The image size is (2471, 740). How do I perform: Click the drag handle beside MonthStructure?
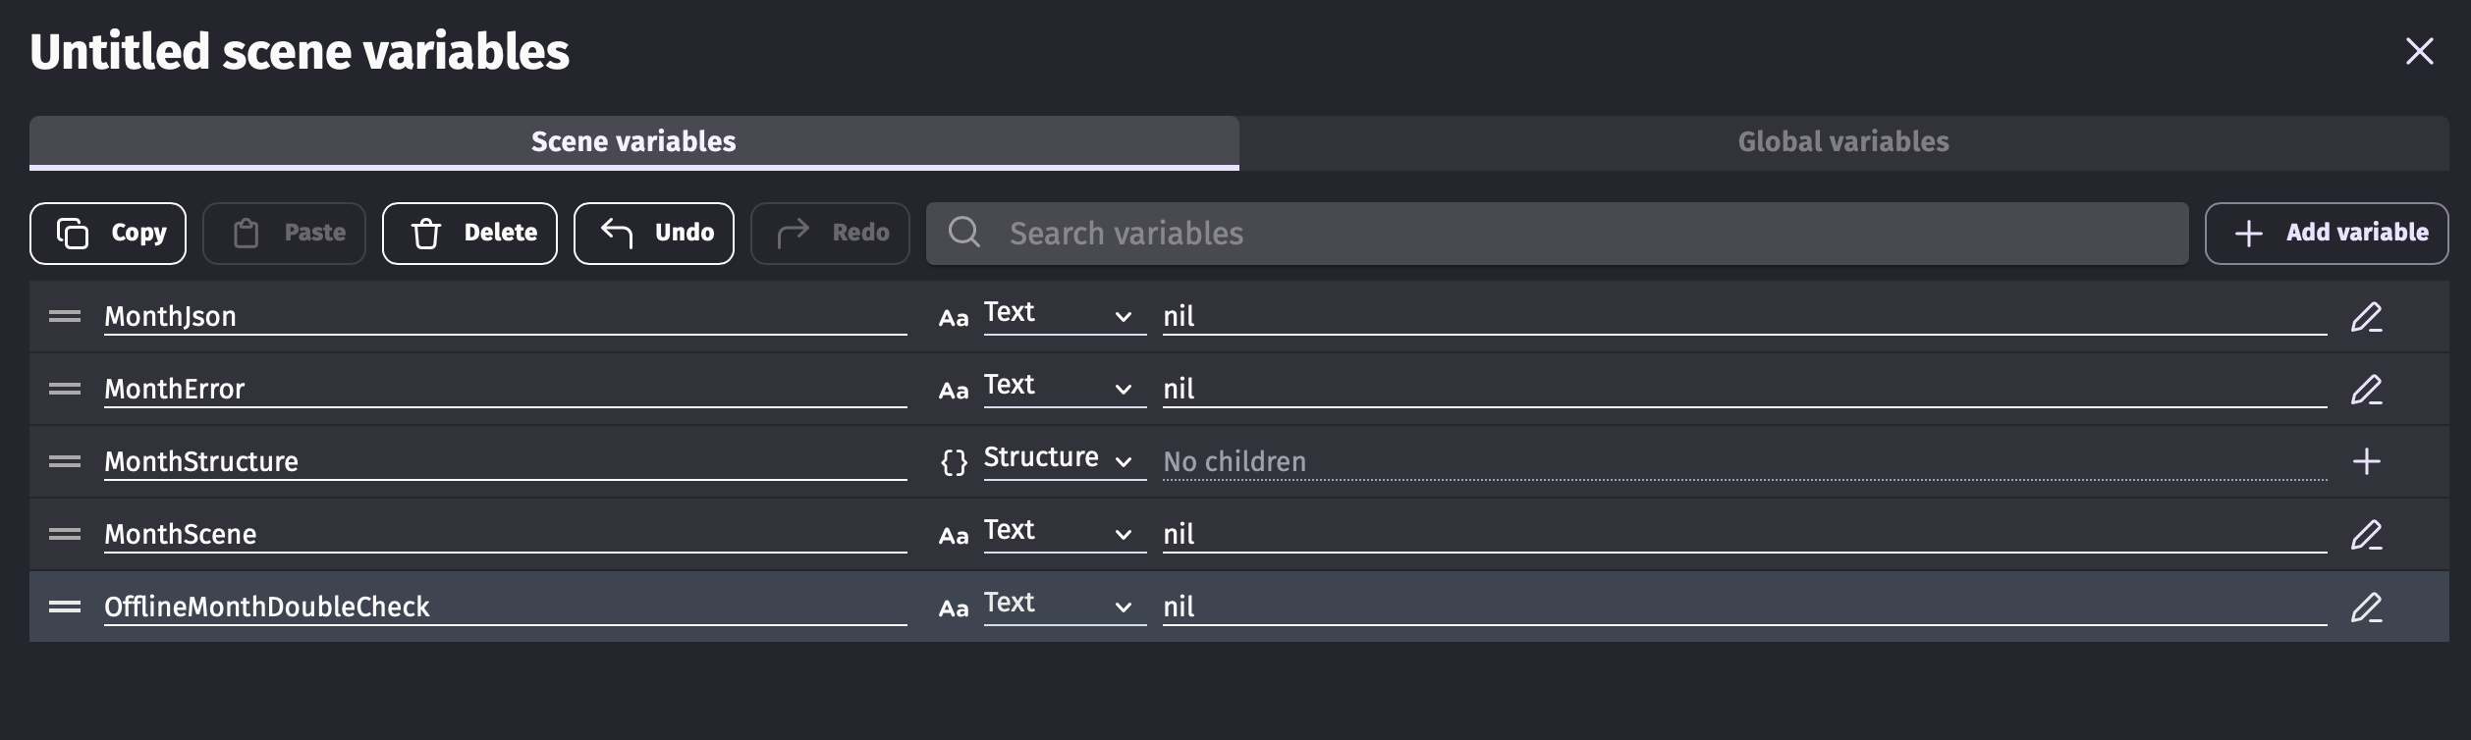[x=65, y=461]
